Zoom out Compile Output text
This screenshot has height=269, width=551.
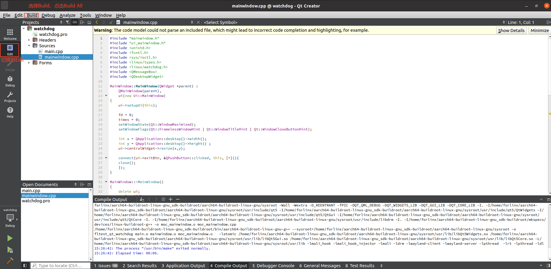coord(178,199)
